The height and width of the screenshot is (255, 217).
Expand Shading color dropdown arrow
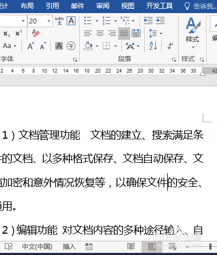pos(97,46)
